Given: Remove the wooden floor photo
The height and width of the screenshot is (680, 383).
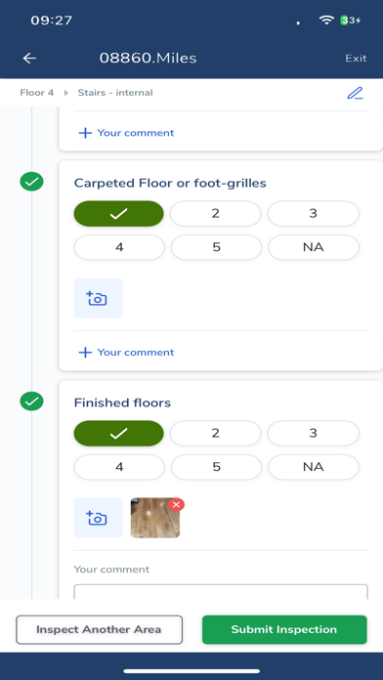Looking at the screenshot, I should (x=176, y=505).
